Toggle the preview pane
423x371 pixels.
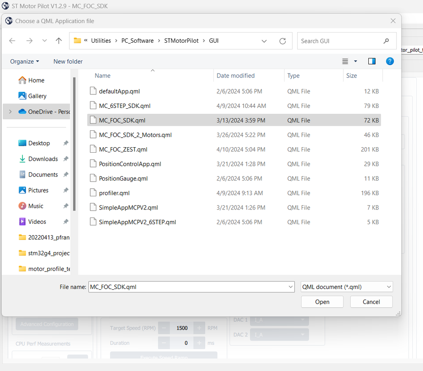click(x=372, y=61)
